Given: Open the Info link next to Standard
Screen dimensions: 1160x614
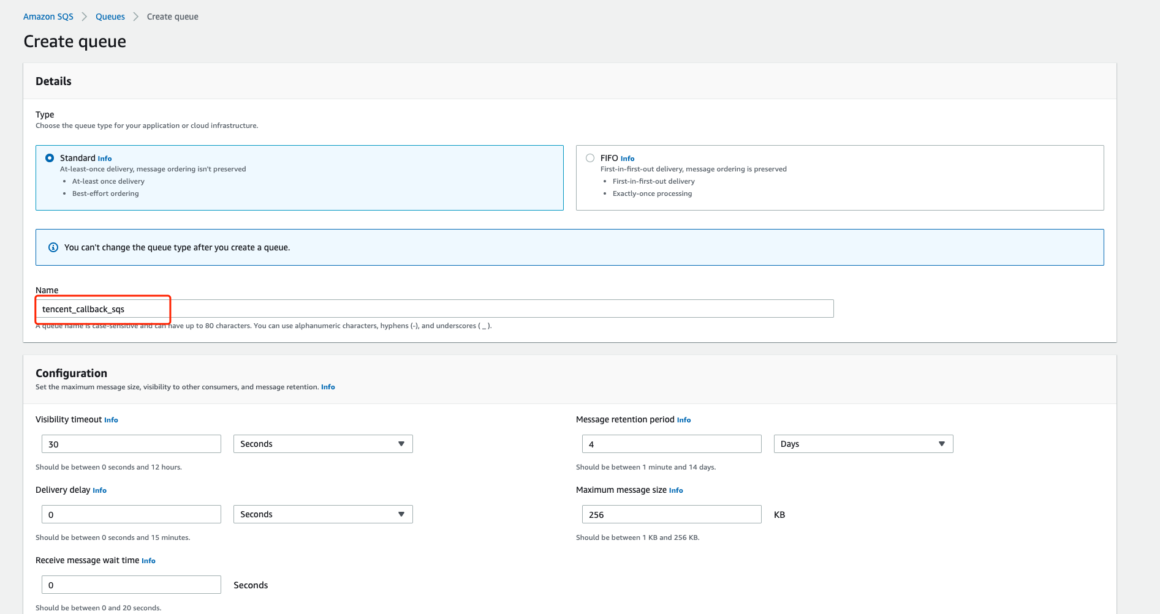Looking at the screenshot, I should 105,159.
